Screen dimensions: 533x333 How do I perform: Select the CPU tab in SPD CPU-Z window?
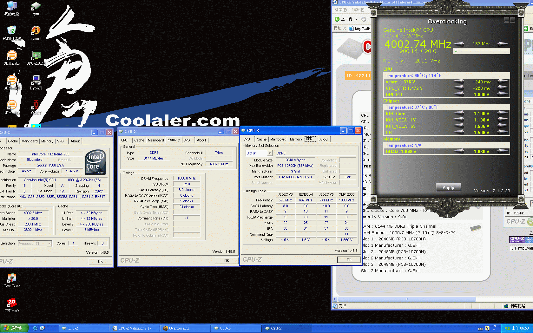247,139
